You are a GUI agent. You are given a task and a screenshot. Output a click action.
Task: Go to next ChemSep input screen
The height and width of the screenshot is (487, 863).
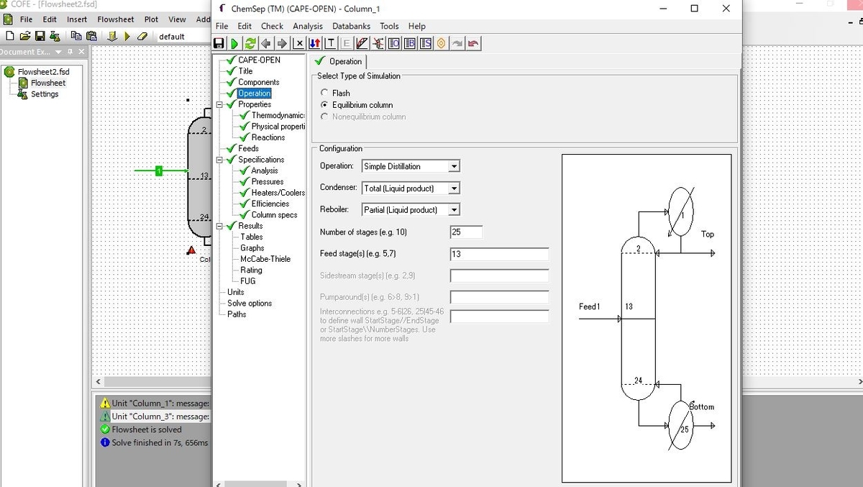pos(282,44)
